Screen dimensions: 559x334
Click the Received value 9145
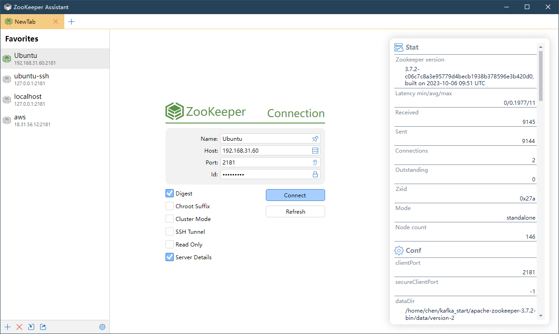point(529,122)
